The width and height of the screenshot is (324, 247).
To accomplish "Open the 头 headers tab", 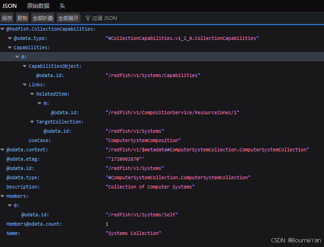I will point(62,6).
